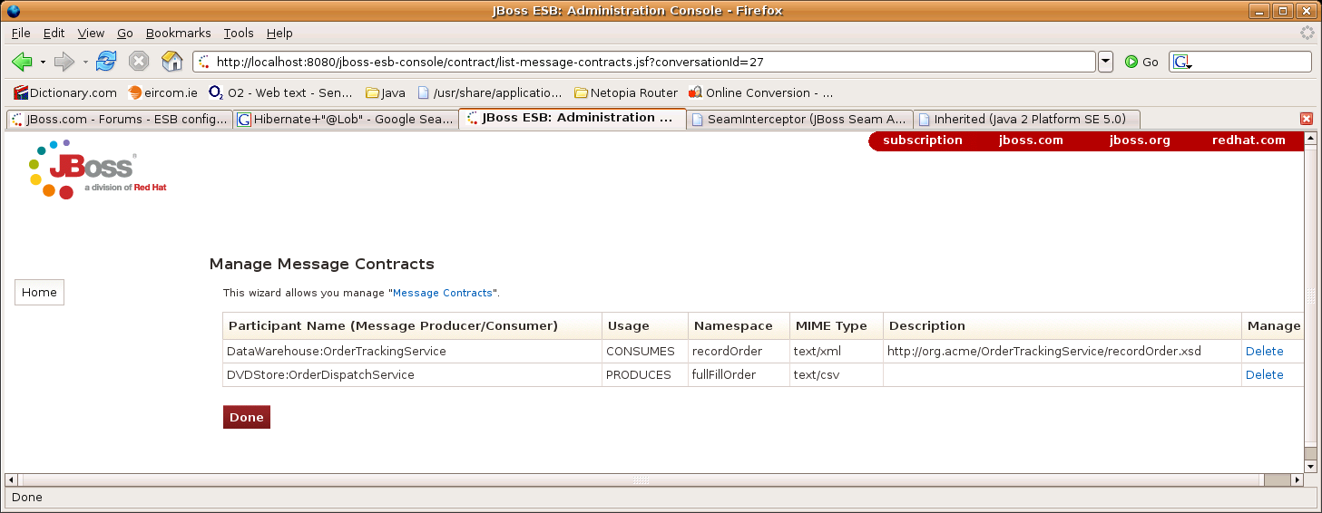
Task: Click the jboss.org header link
Action: click(1140, 140)
